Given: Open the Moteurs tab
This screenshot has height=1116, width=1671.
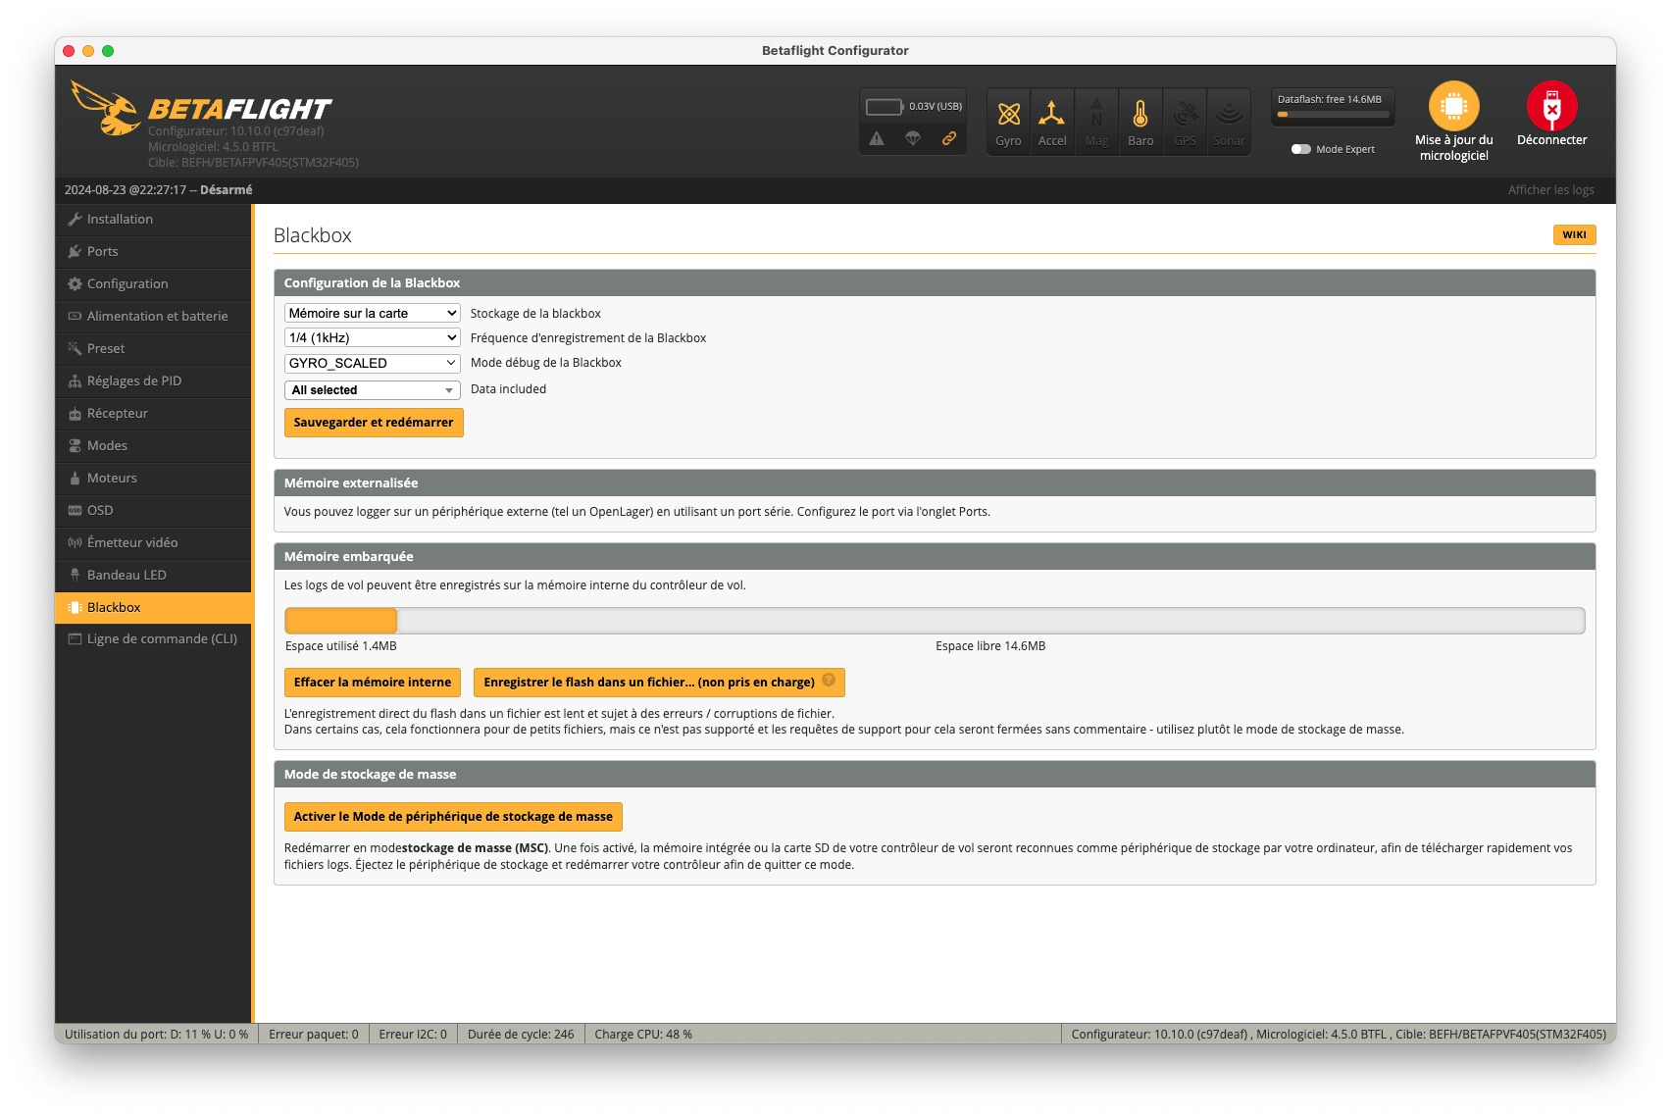Looking at the screenshot, I should pyautogui.click(x=153, y=479).
